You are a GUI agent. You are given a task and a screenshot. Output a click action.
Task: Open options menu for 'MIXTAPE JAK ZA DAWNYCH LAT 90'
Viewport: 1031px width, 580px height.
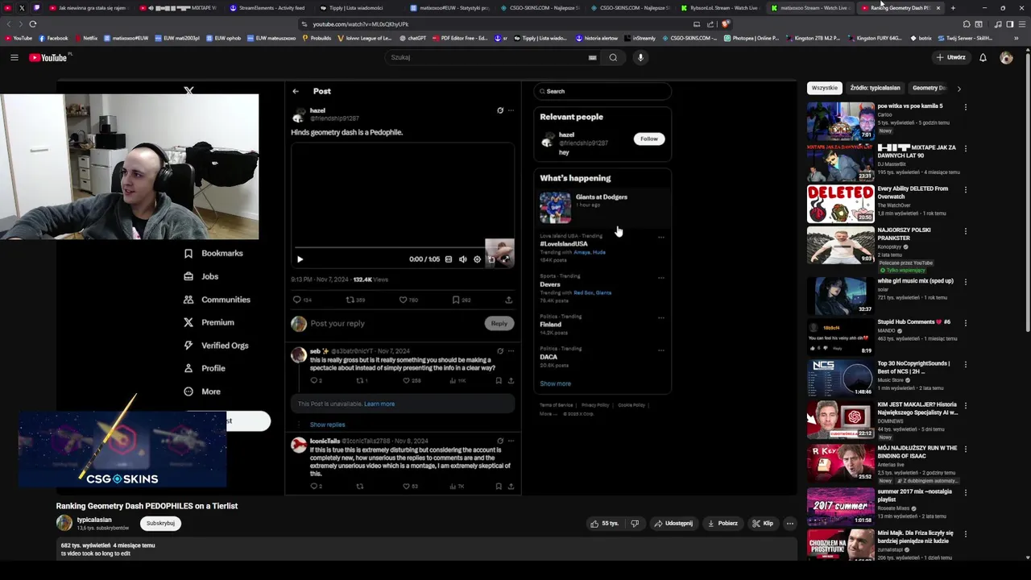coord(965,149)
